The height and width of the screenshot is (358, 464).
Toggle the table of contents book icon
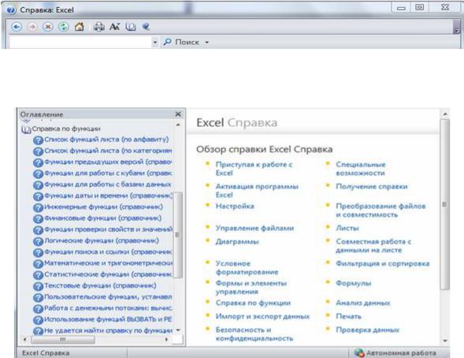[x=131, y=27]
